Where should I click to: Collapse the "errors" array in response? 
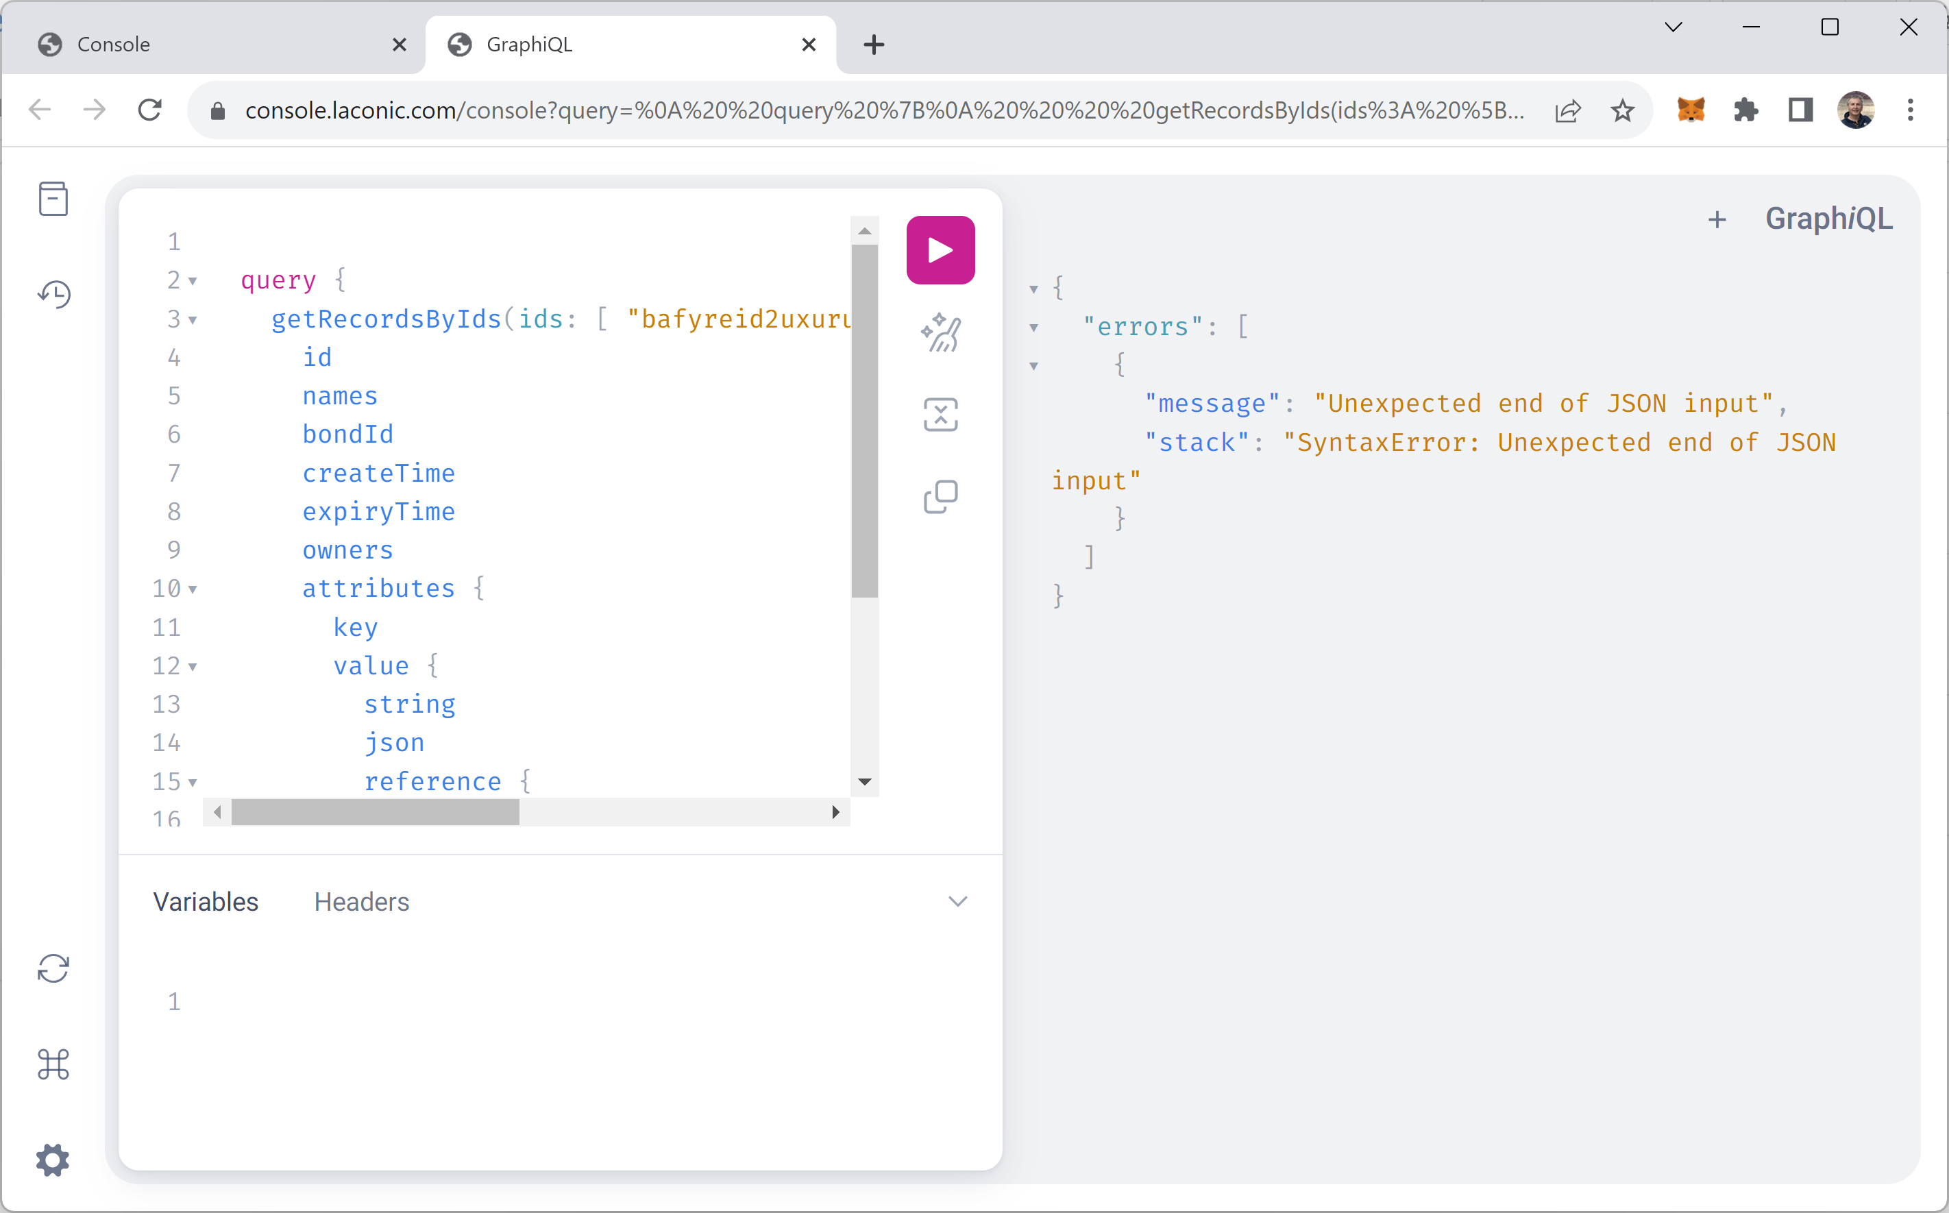1034,328
